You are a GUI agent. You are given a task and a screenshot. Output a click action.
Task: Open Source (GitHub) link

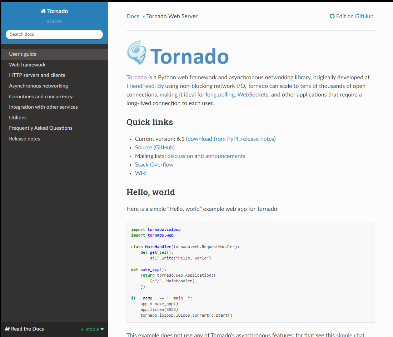coord(155,148)
